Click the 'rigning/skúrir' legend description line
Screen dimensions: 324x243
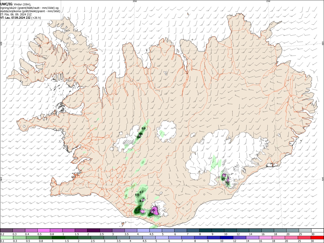[29, 8]
